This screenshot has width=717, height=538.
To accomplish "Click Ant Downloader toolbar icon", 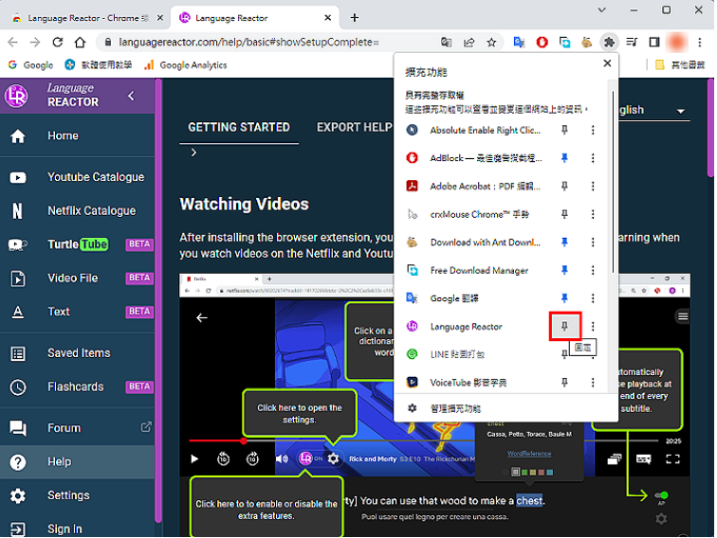I will tap(587, 42).
